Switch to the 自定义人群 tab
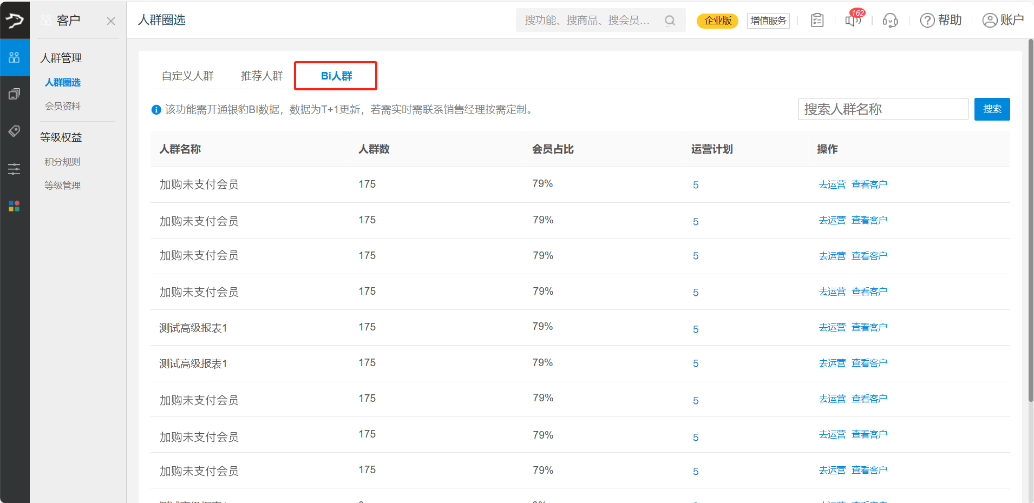This screenshot has height=503, width=1034. [x=187, y=76]
